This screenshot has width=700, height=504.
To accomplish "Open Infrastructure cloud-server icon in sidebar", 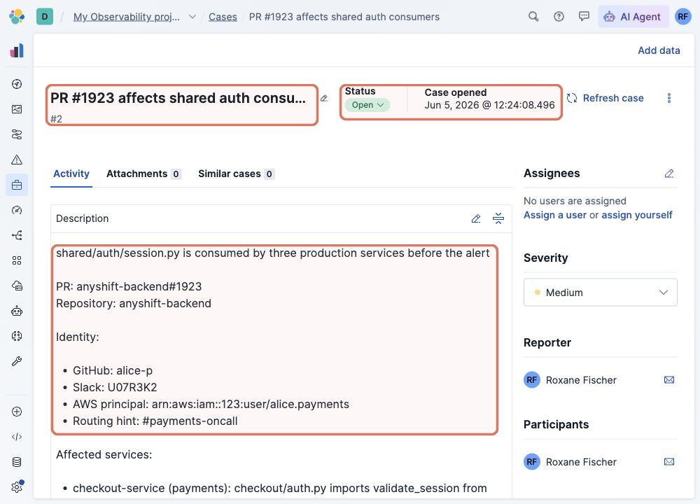I will point(17,286).
